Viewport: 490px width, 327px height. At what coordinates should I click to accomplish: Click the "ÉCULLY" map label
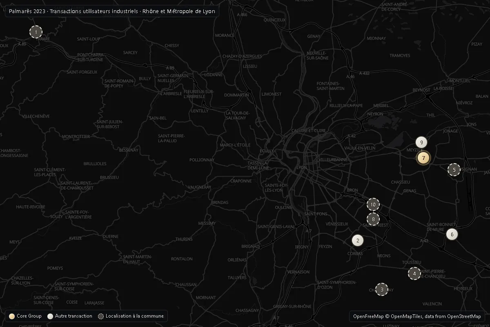pos(267,151)
